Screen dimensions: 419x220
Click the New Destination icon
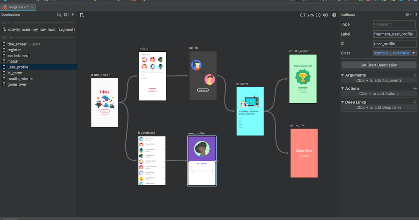pos(82,15)
